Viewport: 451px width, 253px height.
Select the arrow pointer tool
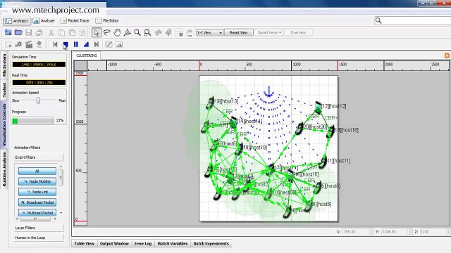(x=97, y=32)
